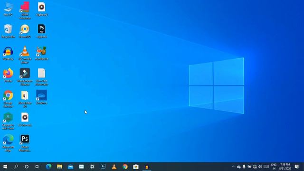The height and width of the screenshot is (171, 304).
Task: Select the NHM Converter shortcut
Action: coord(25,10)
